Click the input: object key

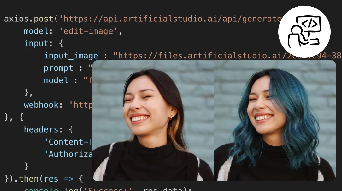tap(37, 44)
